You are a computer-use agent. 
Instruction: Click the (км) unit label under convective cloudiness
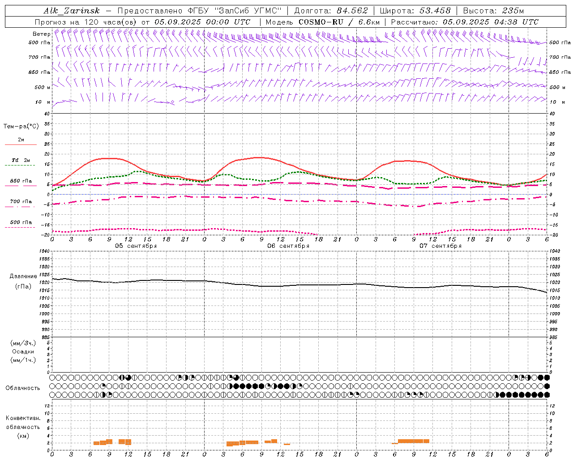[x=23, y=436]
